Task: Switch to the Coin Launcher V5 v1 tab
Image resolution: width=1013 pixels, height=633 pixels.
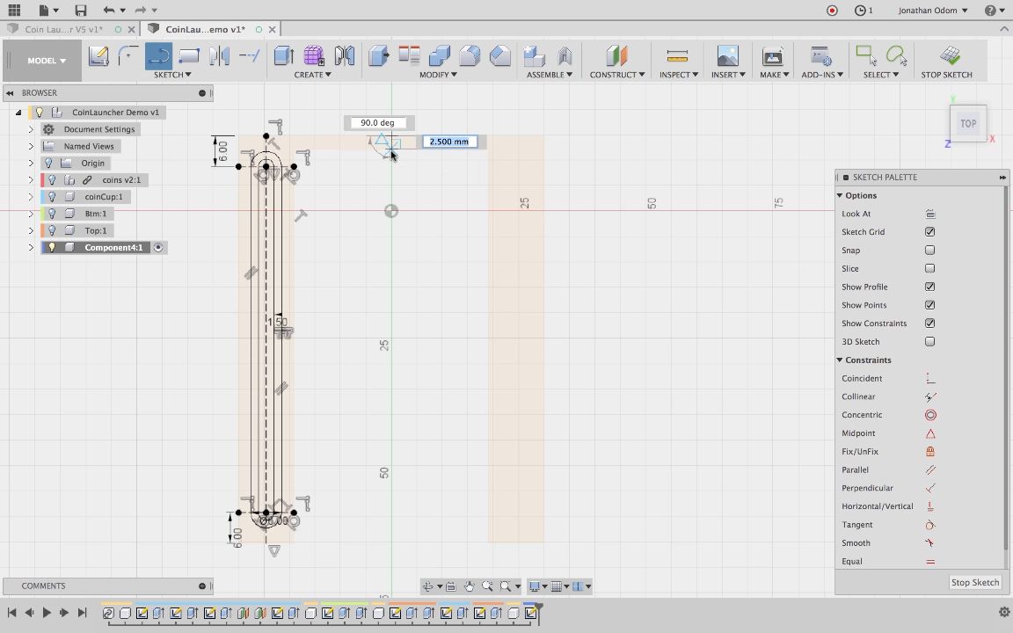Action: (x=63, y=29)
